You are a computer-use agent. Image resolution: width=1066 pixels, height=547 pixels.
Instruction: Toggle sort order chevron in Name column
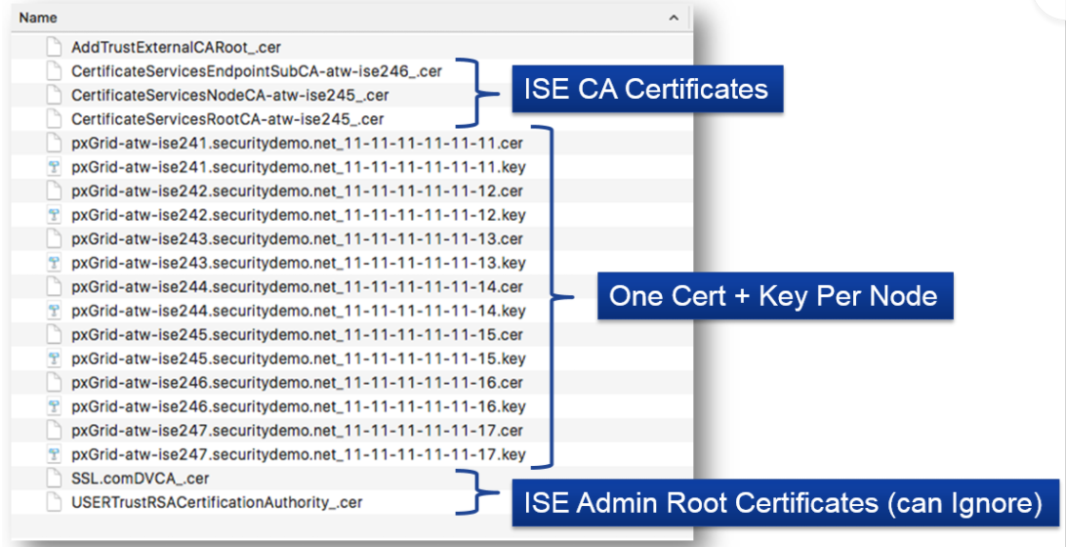[674, 19]
